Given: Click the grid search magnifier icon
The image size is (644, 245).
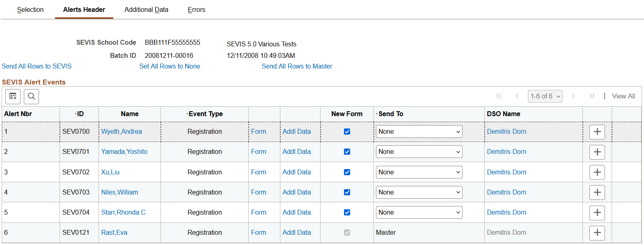Looking at the screenshot, I should click(31, 96).
